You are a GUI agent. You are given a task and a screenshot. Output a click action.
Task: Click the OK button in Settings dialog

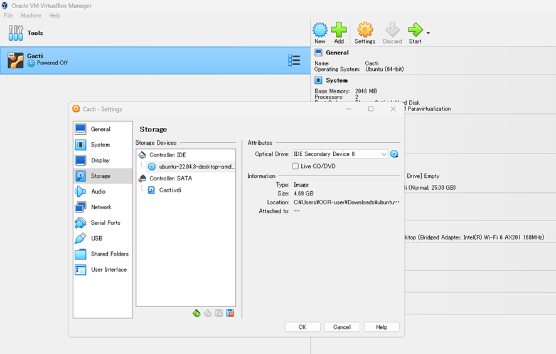[x=302, y=327]
